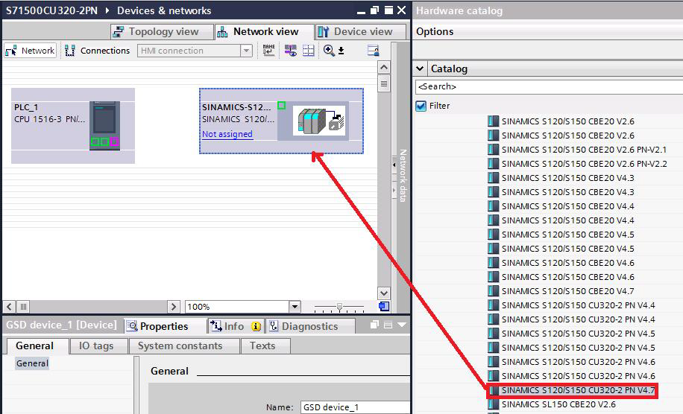Select SINAMICS S120/S150 CBE20 V2.6 PN-V2.2
This screenshot has height=414, width=683.
pos(584,164)
